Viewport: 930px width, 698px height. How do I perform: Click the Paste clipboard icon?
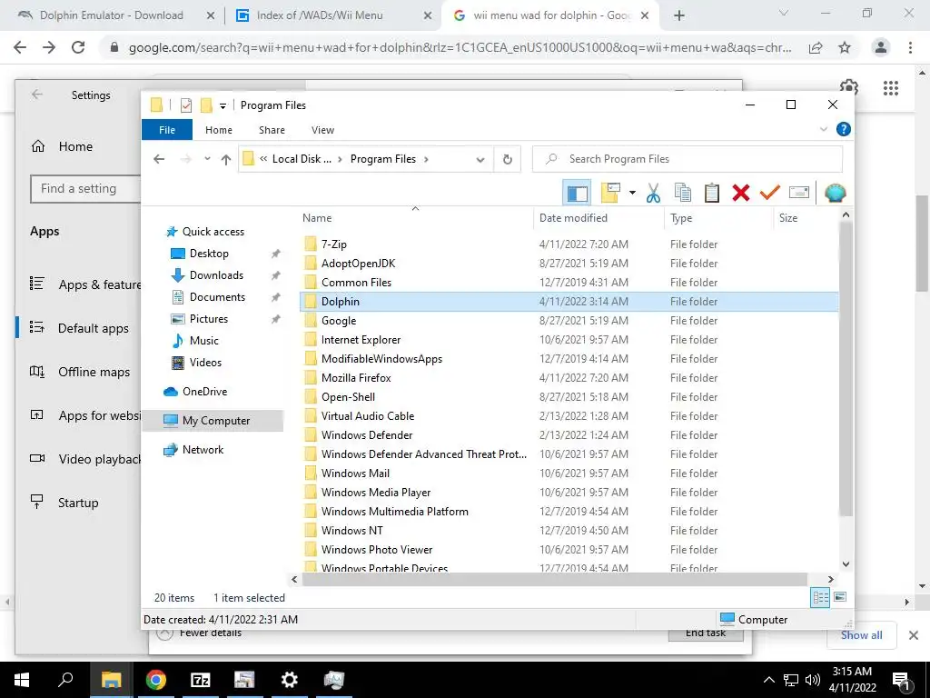[712, 193]
